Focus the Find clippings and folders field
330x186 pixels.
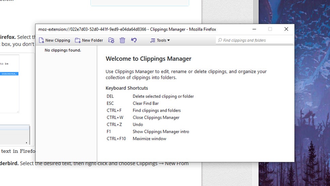(x=254, y=40)
